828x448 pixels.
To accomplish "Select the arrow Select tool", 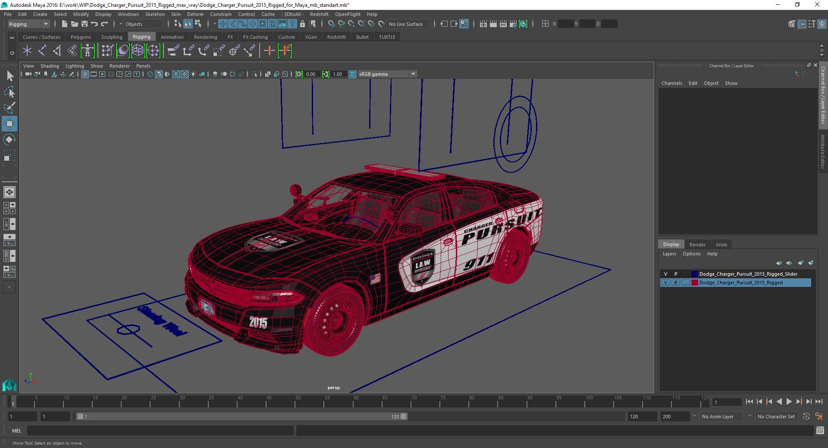I will coord(9,76).
